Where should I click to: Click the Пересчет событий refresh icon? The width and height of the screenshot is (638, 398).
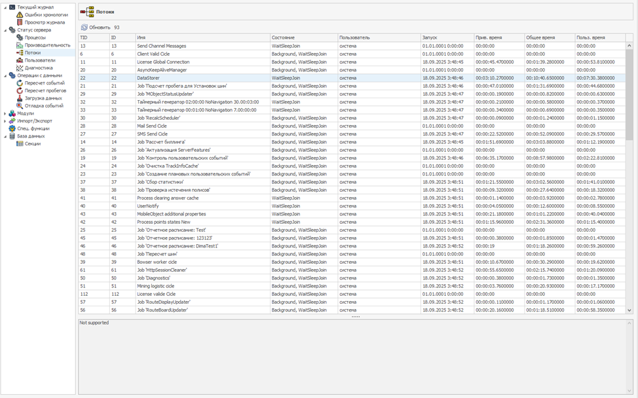tap(20, 83)
